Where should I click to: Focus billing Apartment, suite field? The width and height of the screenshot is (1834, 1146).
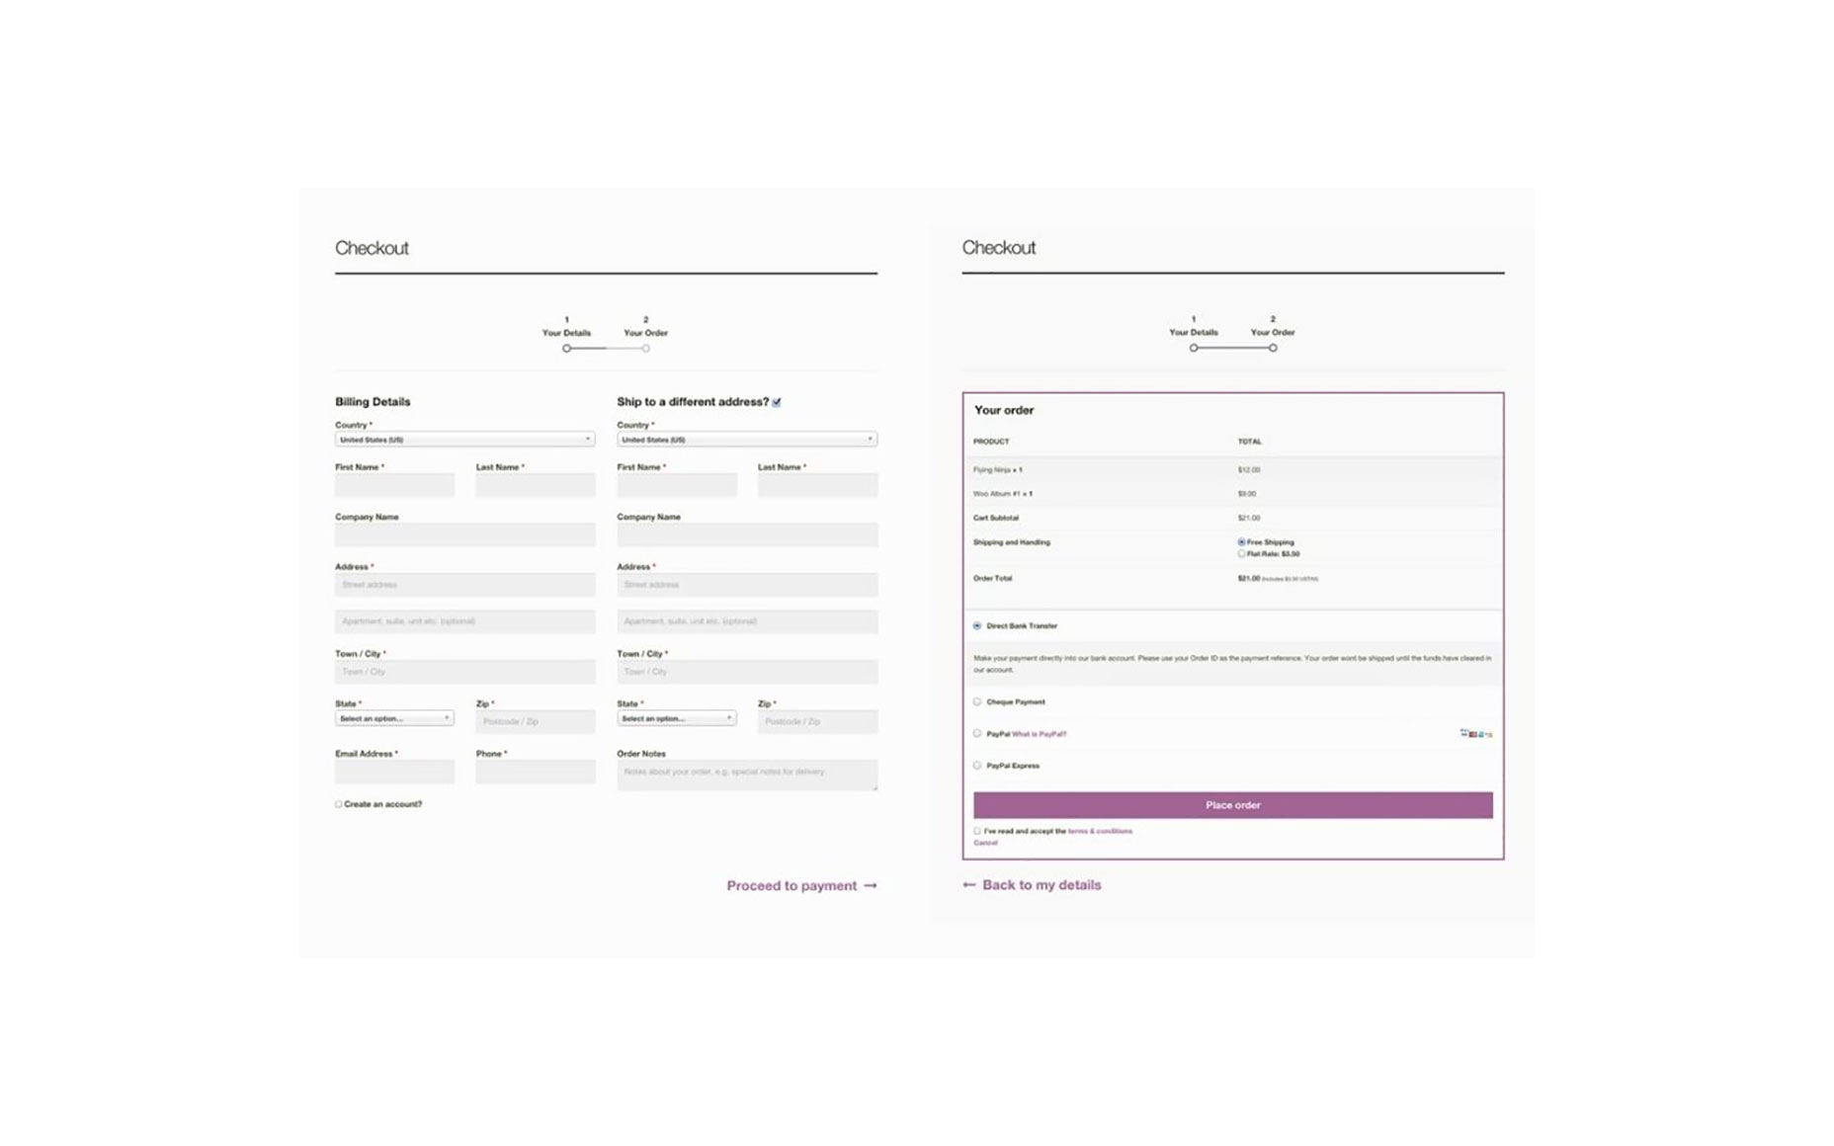click(464, 621)
